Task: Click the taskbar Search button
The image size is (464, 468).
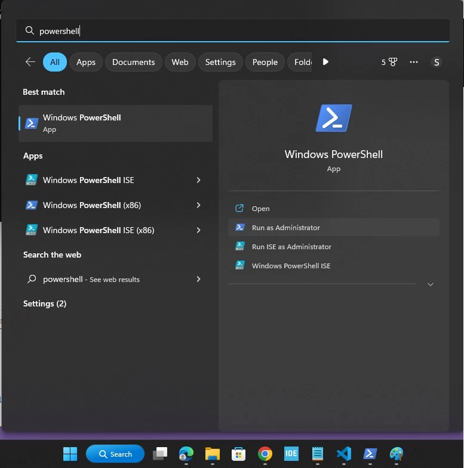Action: click(115, 454)
